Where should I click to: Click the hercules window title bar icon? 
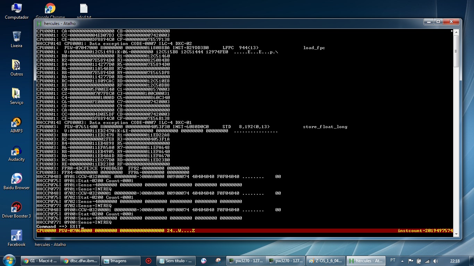pyautogui.click(x=40, y=24)
